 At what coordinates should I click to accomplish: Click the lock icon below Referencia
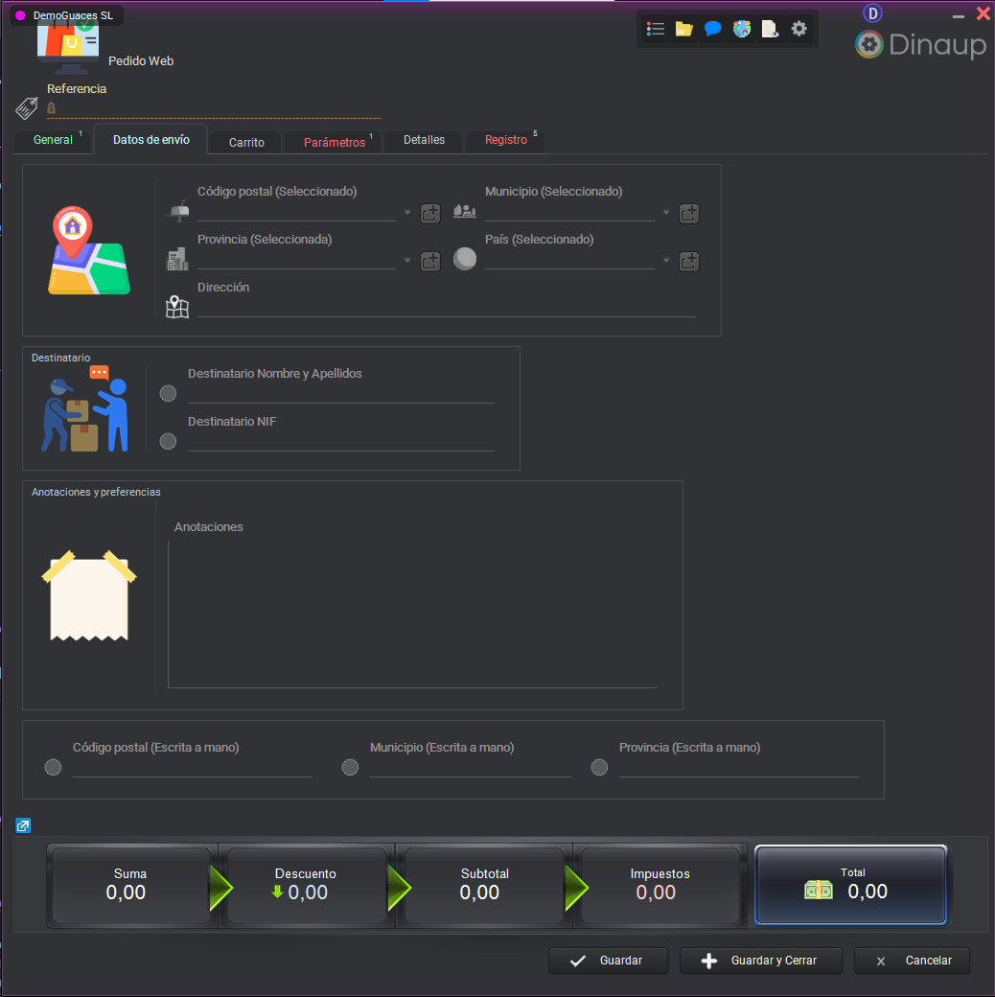pos(50,108)
